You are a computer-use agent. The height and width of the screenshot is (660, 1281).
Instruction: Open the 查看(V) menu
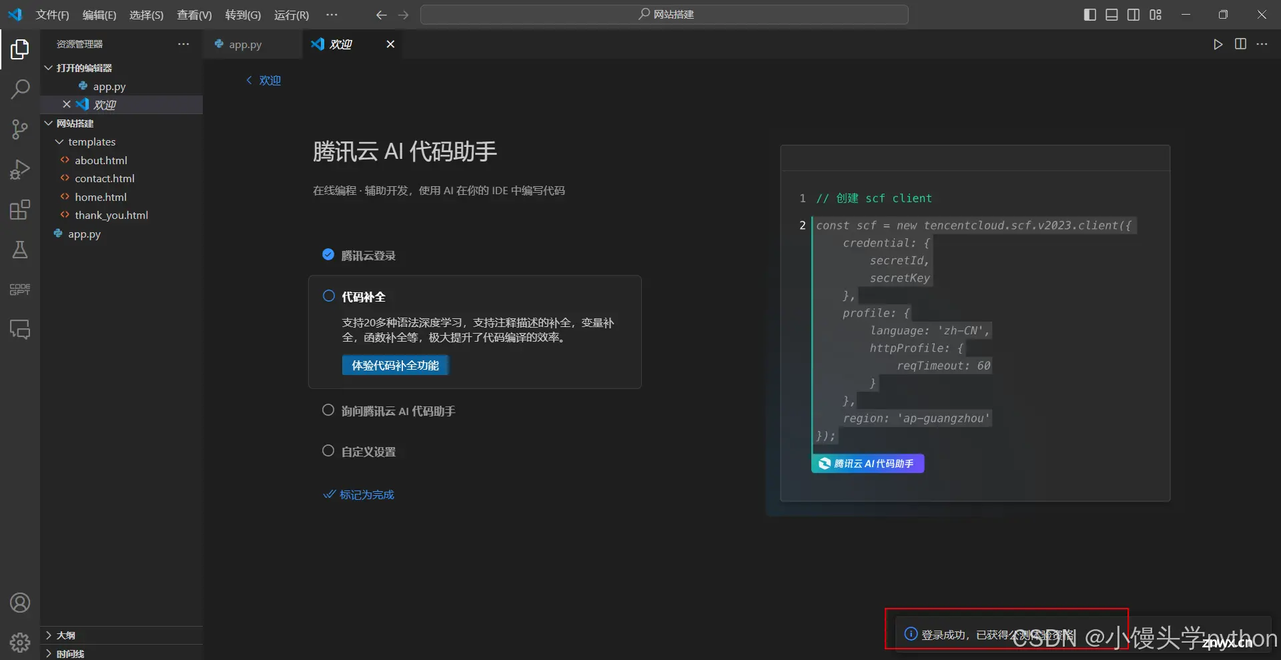[194, 15]
